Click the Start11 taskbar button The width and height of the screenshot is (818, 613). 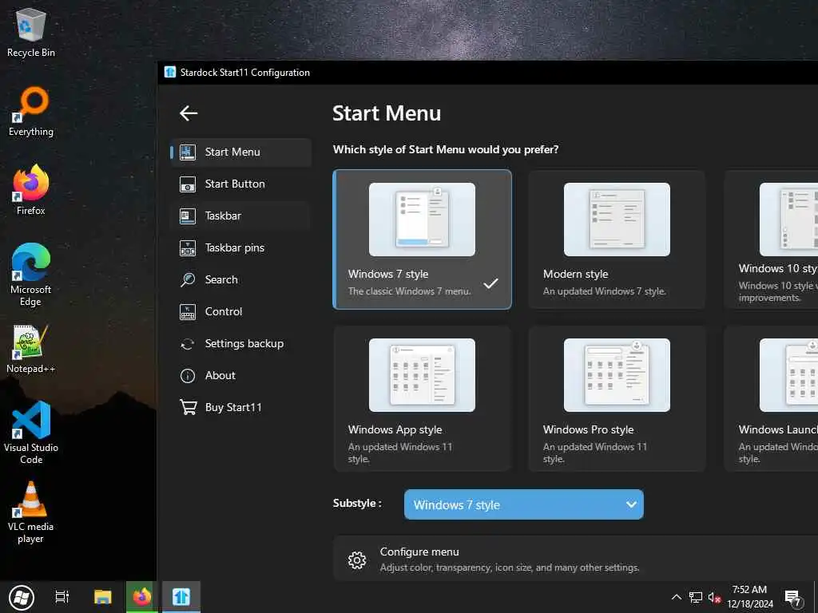(181, 597)
